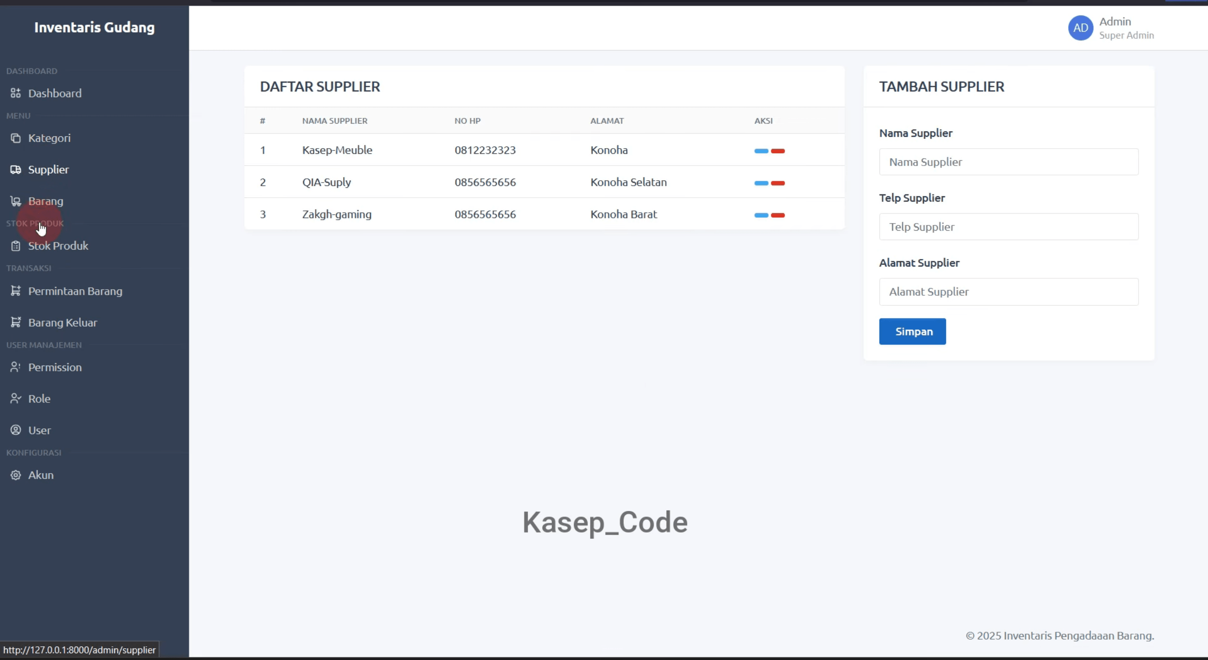Click the Dashboard grid icon in sidebar
The image size is (1208, 660).
click(x=16, y=93)
